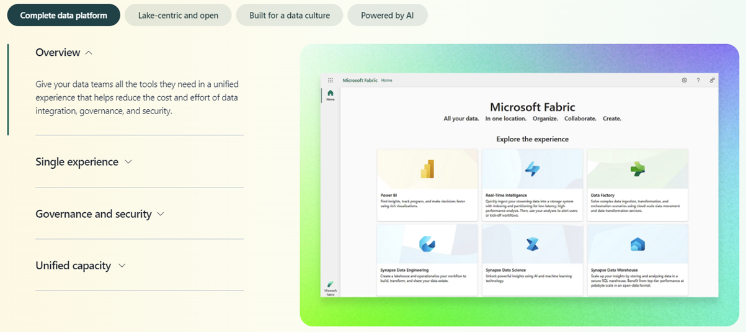The height and width of the screenshot is (332, 746).
Task: Click the yellow Power BI logo icon
Action: pos(427,169)
